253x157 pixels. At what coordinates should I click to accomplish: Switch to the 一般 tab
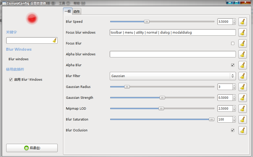pyautogui.click(x=68, y=11)
